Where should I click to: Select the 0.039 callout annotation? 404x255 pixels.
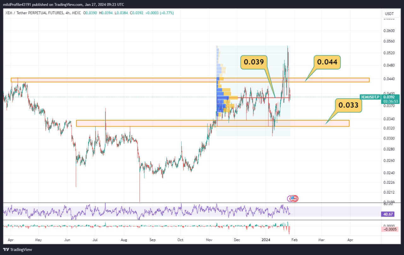[x=254, y=62]
